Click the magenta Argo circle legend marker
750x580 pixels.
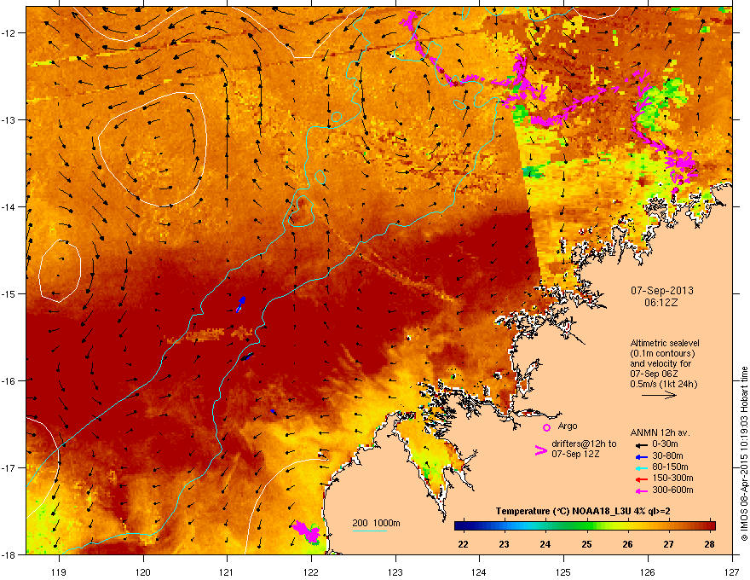click(x=546, y=427)
